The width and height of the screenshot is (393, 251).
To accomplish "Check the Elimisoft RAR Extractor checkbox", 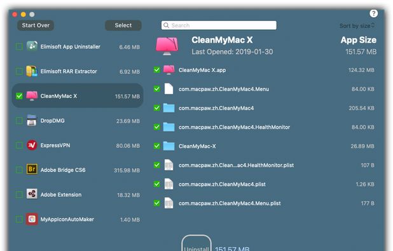I will coord(19,71).
